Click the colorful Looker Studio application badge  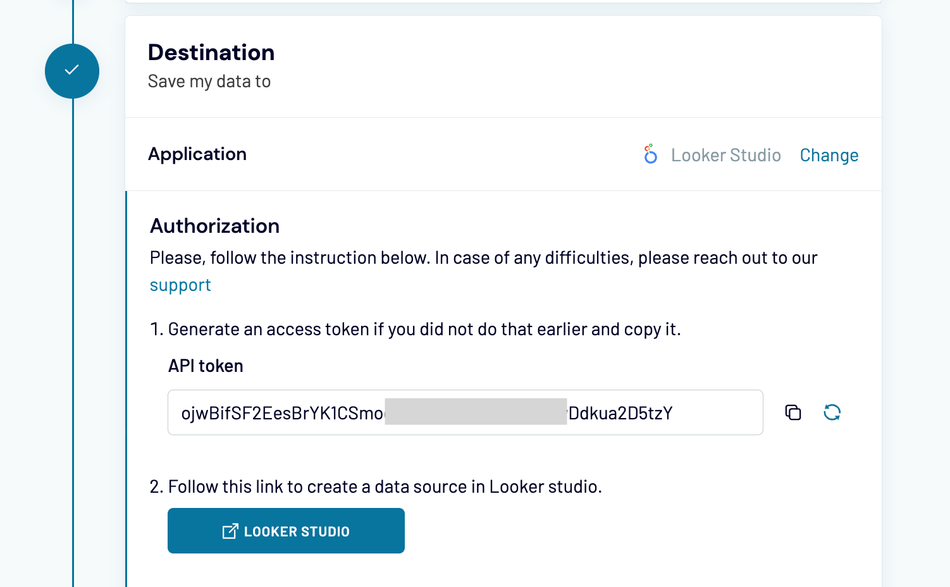click(650, 154)
